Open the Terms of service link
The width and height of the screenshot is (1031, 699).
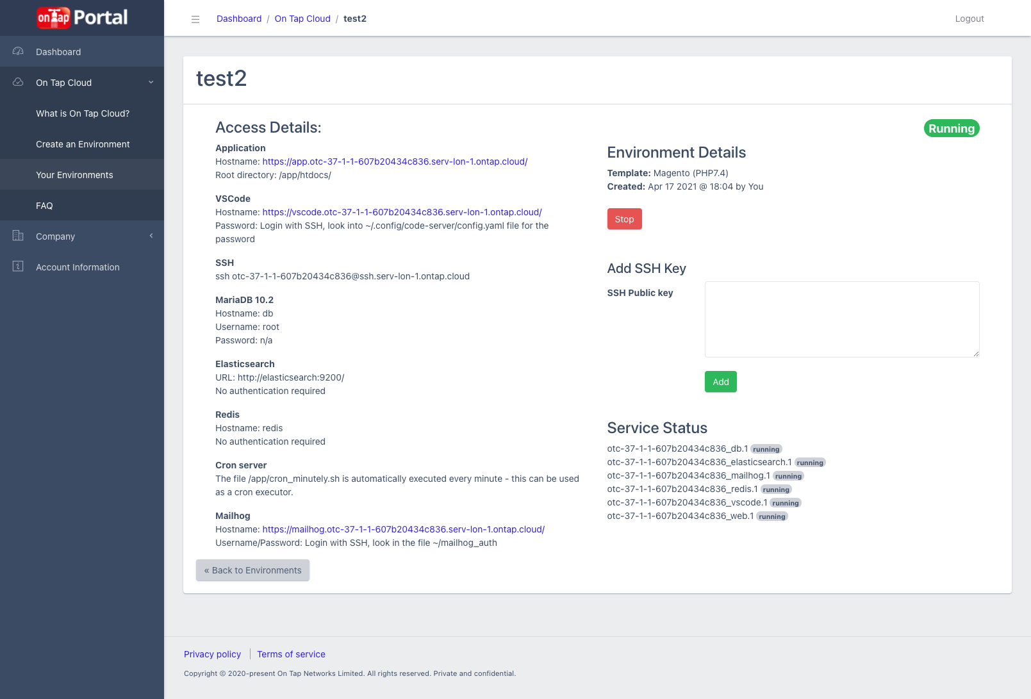291,654
